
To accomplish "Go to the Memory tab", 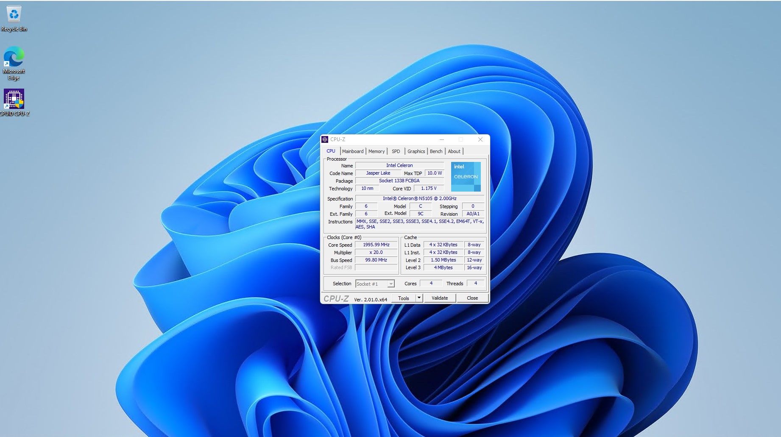I will [377, 151].
